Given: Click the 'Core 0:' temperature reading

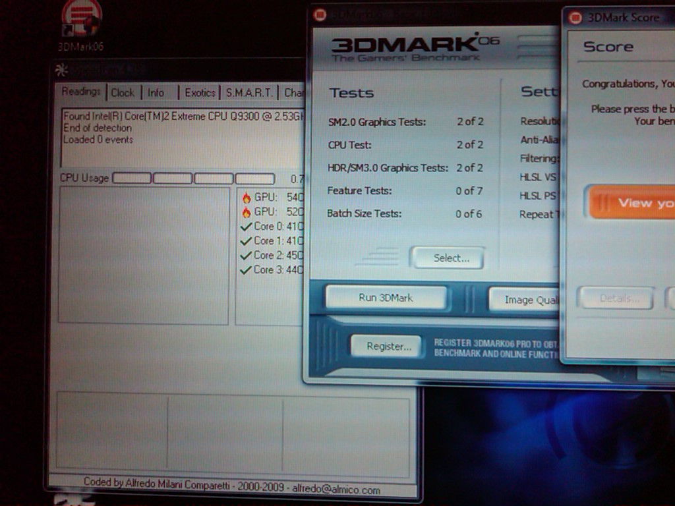Looking at the screenshot, I should [279, 227].
